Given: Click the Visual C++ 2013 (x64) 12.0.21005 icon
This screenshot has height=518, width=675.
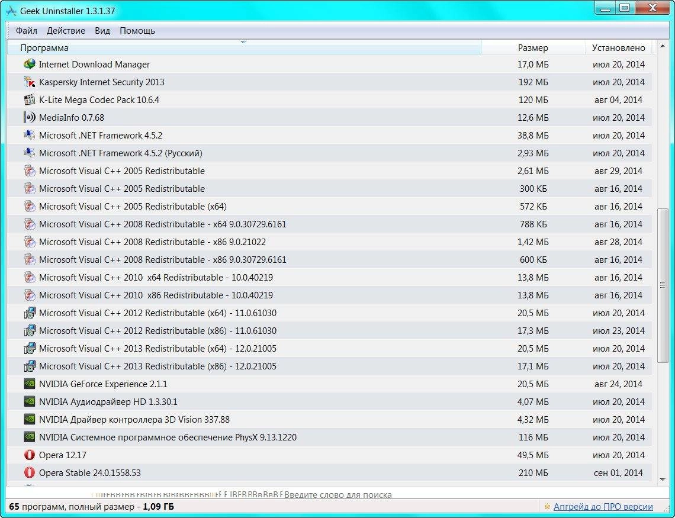Looking at the screenshot, I should (29, 348).
